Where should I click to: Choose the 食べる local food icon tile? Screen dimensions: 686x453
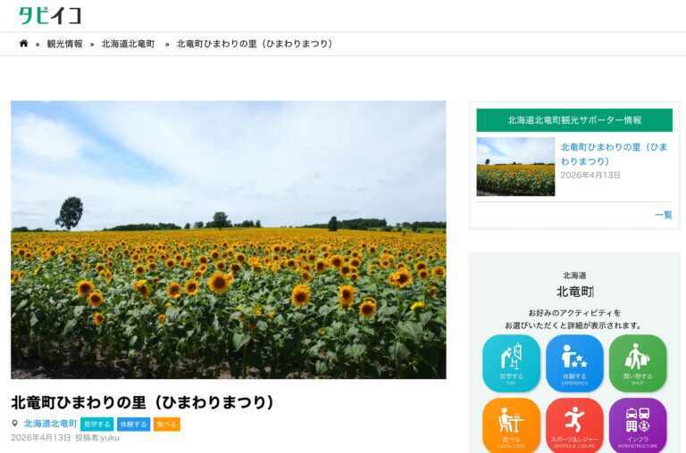click(511, 424)
